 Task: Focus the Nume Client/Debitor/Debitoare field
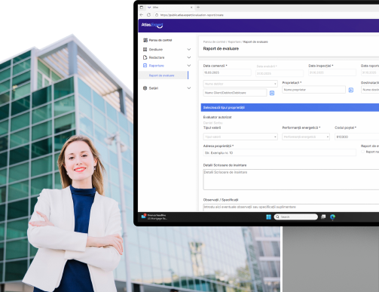tap(235, 93)
